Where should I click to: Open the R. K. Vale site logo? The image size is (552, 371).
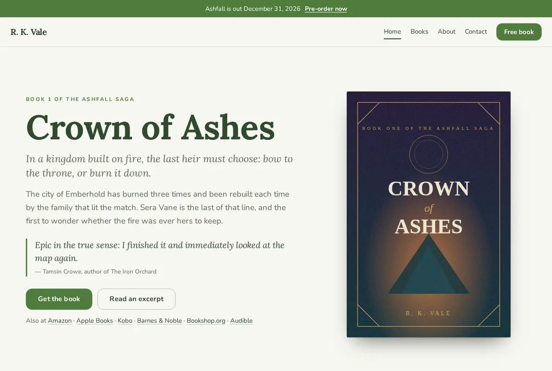point(29,32)
